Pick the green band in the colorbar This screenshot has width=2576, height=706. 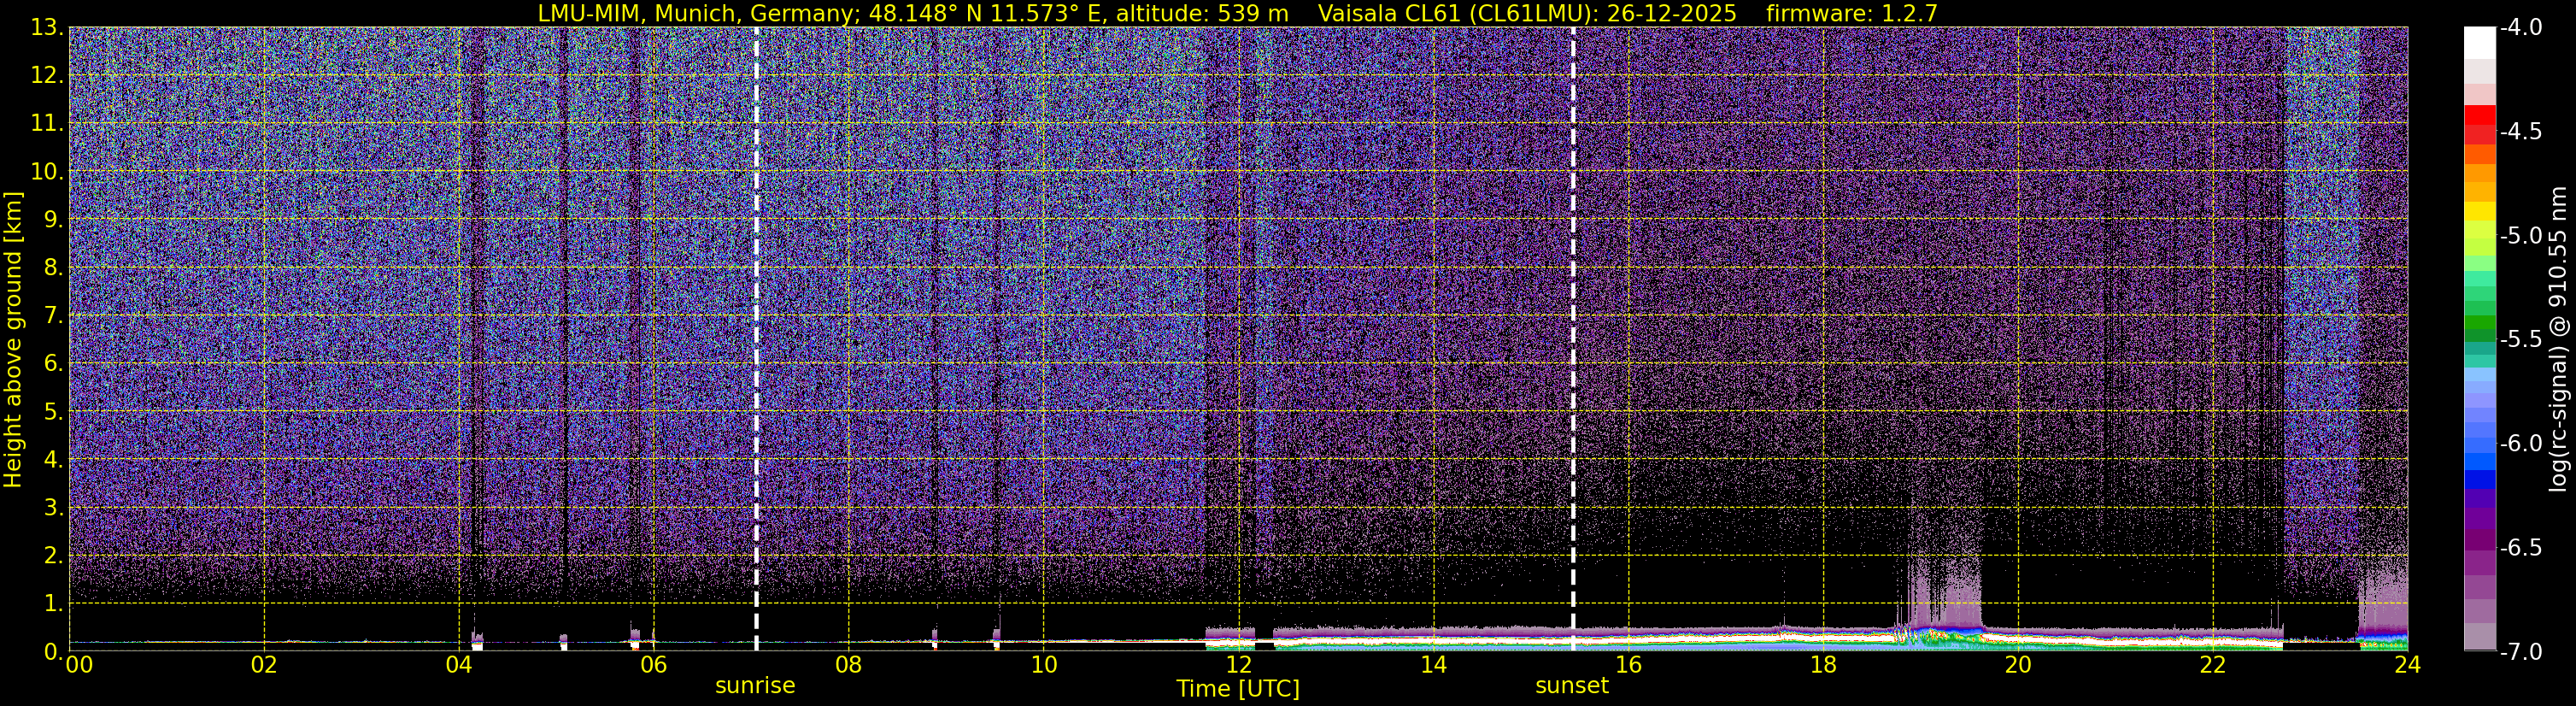(2480, 325)
